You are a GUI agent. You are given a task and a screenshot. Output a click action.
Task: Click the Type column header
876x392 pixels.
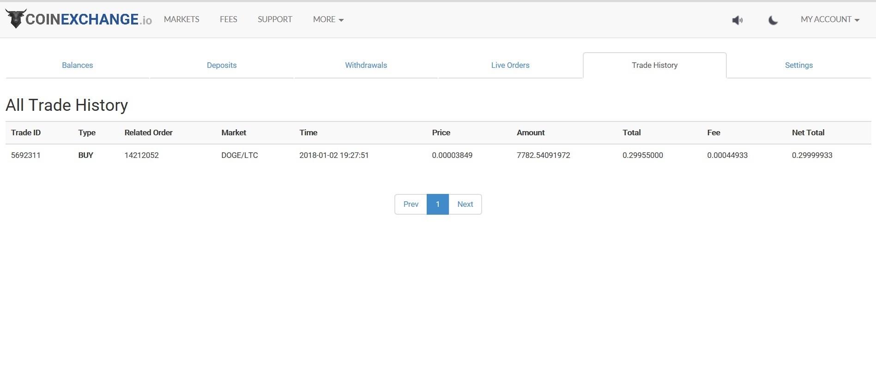pyautogui.click(x=87, y=133)
